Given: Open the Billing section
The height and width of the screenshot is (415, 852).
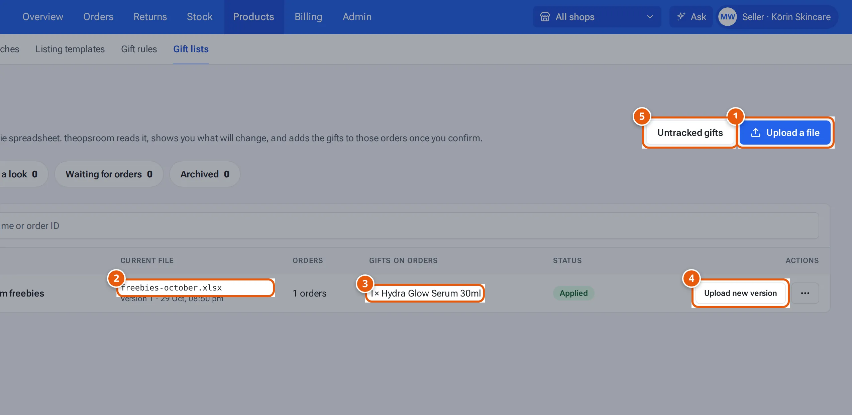Looking at the screenshot, I should (x=308, y=17).
